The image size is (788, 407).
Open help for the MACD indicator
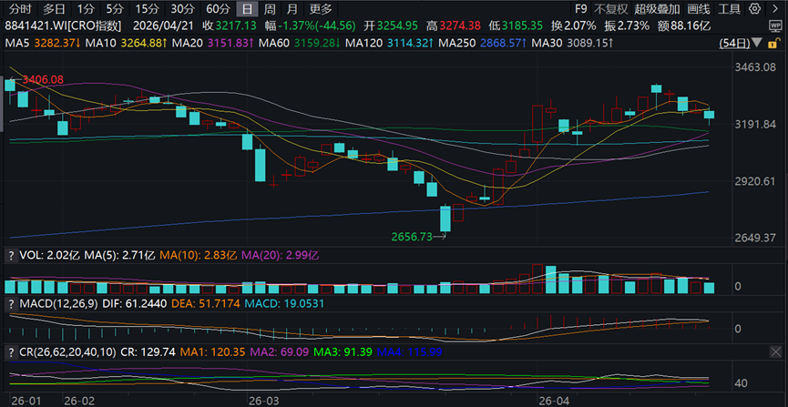[x=10, y=303]
